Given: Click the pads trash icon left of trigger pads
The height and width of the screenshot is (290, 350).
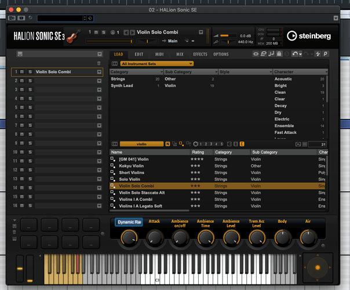Looking at the screenshot, I should pos(14,233).
